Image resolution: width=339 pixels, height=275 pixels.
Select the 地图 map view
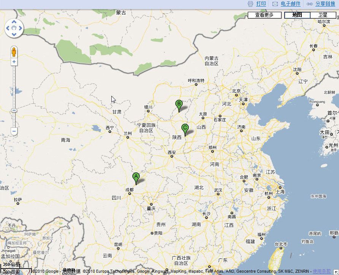click(297, 15)
